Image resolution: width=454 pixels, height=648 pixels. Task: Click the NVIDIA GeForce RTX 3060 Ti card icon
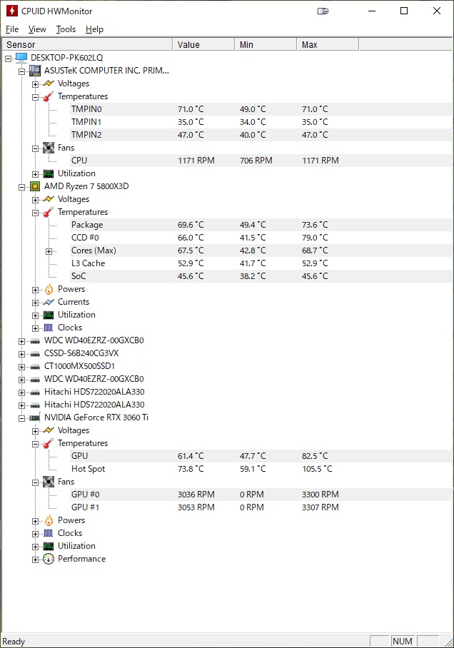(x=35, y=417)
